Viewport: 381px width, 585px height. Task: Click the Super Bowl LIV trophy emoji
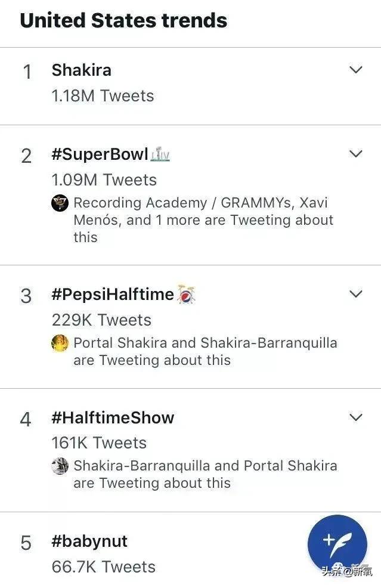(160, 154)
